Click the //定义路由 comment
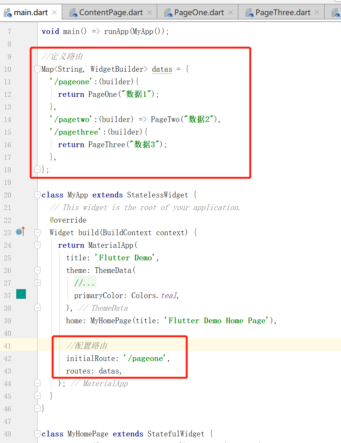 coord(62,57)
